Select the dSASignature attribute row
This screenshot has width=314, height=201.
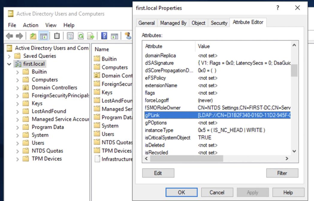pyautogui.click(x=218, y=63)
